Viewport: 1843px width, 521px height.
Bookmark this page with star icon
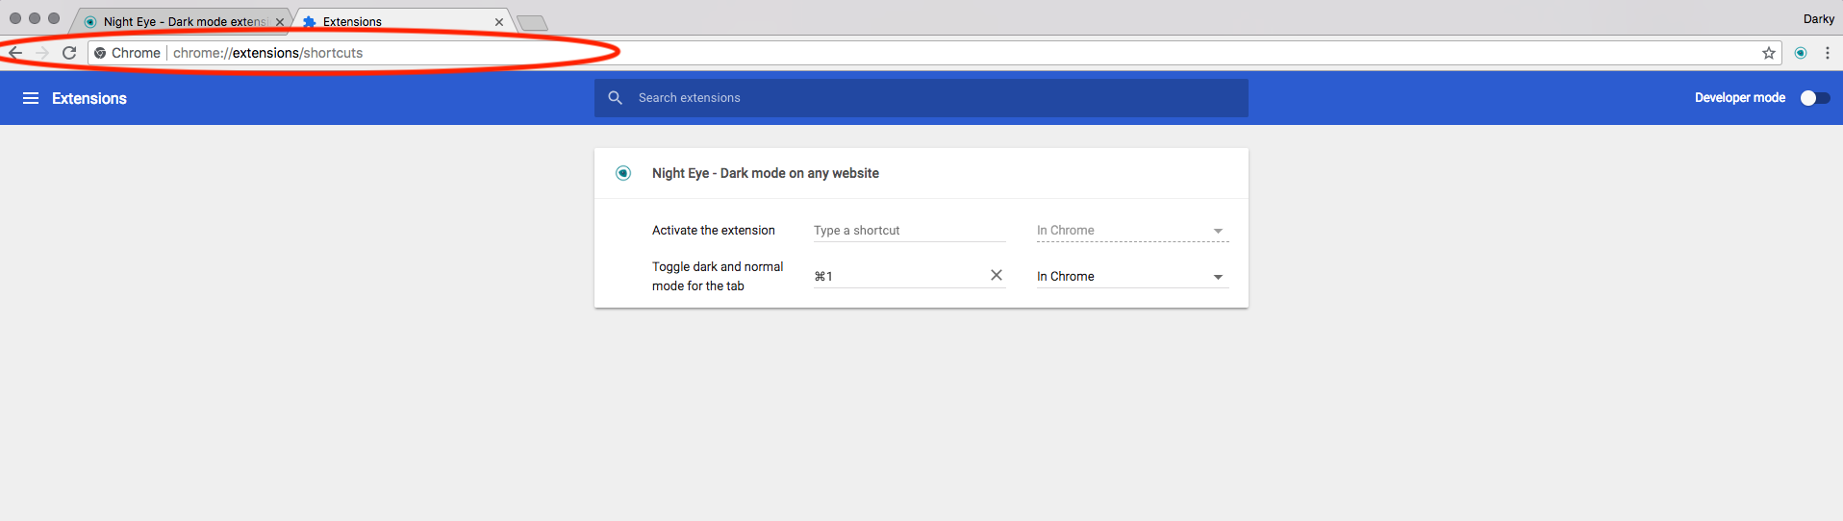[1768, 53]
